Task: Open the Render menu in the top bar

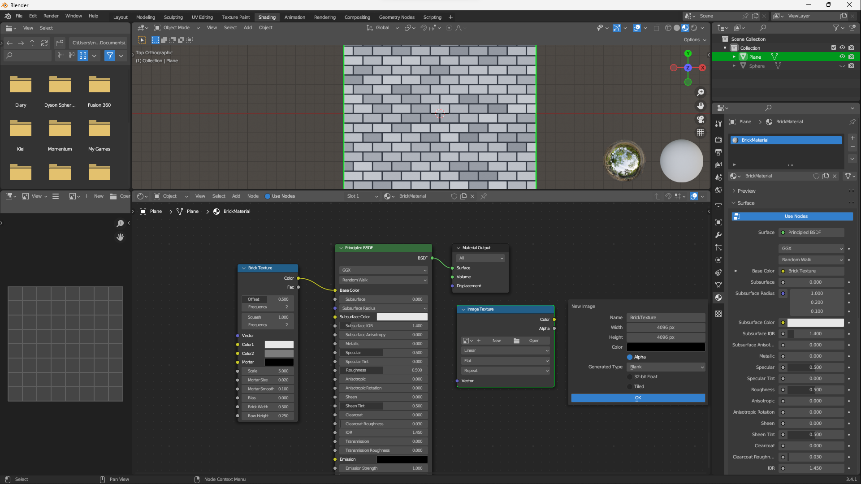Action: [x=51, y=16]
